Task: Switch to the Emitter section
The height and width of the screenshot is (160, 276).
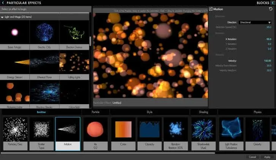Action: [x=41, y=112]
